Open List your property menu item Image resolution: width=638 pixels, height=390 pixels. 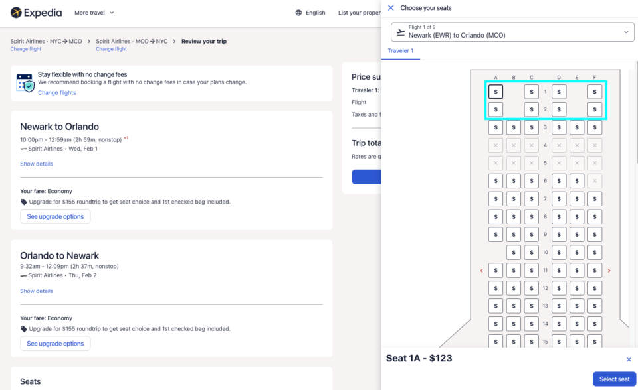click(x=354, y=12)
